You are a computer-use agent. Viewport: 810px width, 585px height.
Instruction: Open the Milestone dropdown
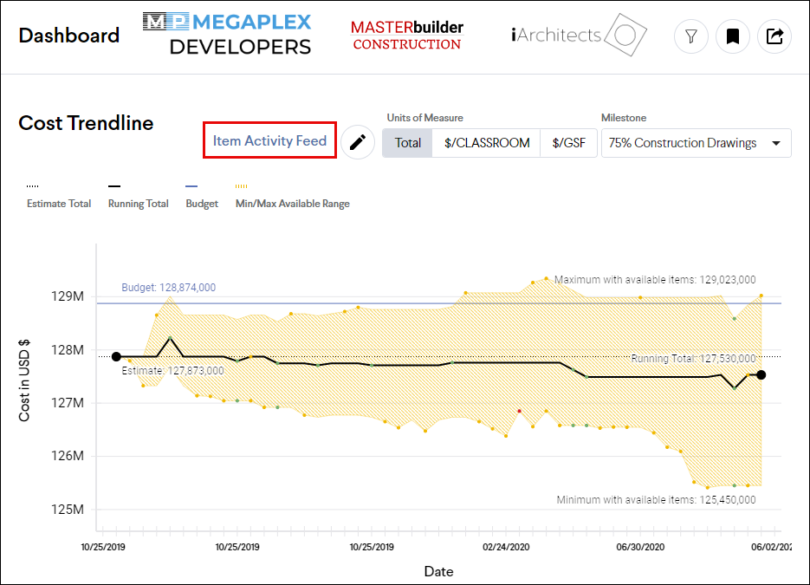(x=696, y=143)
